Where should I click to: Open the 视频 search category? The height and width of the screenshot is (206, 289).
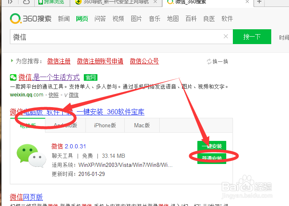coord(118,19)
